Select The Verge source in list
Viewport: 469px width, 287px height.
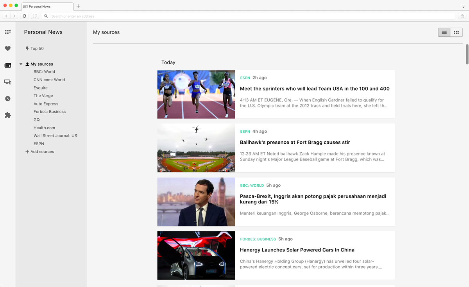(43, 96)
